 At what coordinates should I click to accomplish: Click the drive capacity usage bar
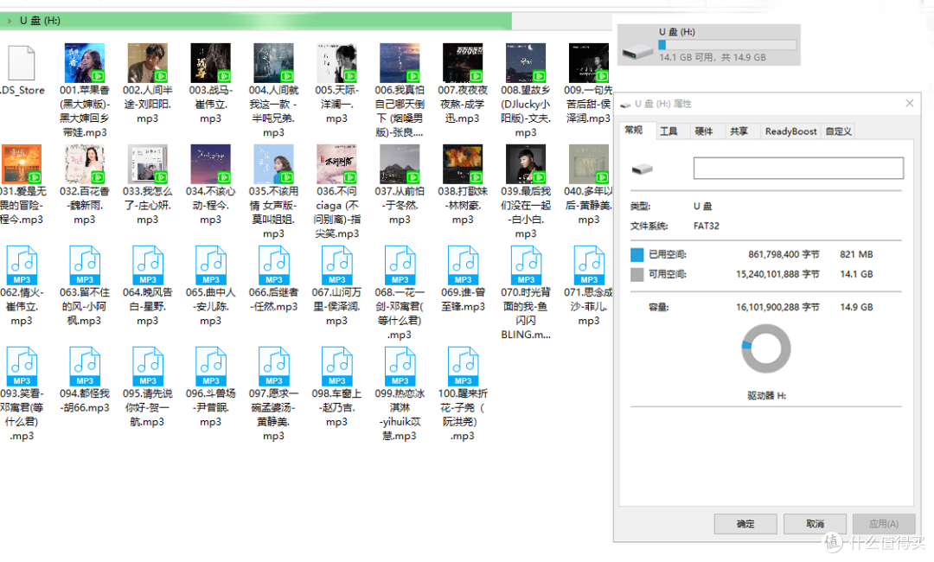727,45
